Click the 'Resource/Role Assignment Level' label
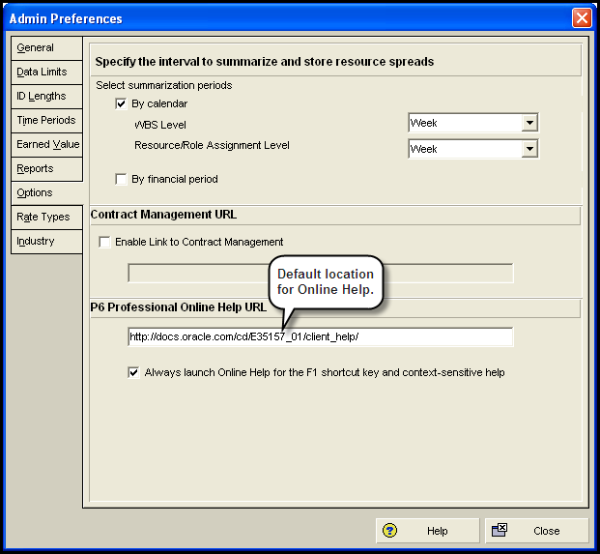This screenshot has width=600, height=554. click(212, 145)
